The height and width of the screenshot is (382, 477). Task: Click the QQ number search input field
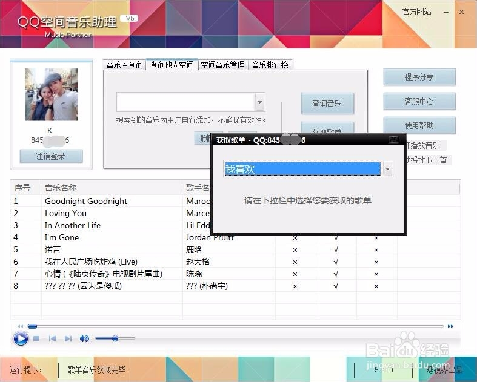[186, 102]
